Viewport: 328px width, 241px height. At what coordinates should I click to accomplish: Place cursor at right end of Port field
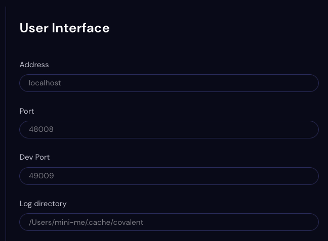click(x=310, y=129)
